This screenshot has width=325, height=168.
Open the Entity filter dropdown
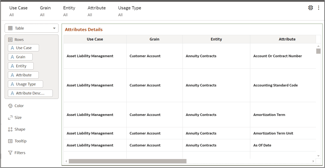69,11
